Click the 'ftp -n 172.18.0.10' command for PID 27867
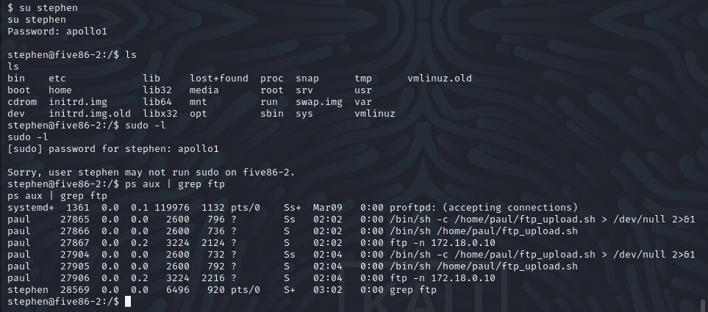Image resolution: width=708 pixels, height=312 pixels. tap(443, 242)
